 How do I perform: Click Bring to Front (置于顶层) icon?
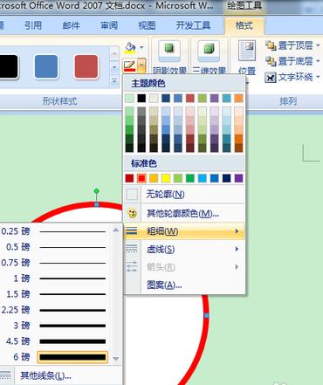[x=271, y=45]
